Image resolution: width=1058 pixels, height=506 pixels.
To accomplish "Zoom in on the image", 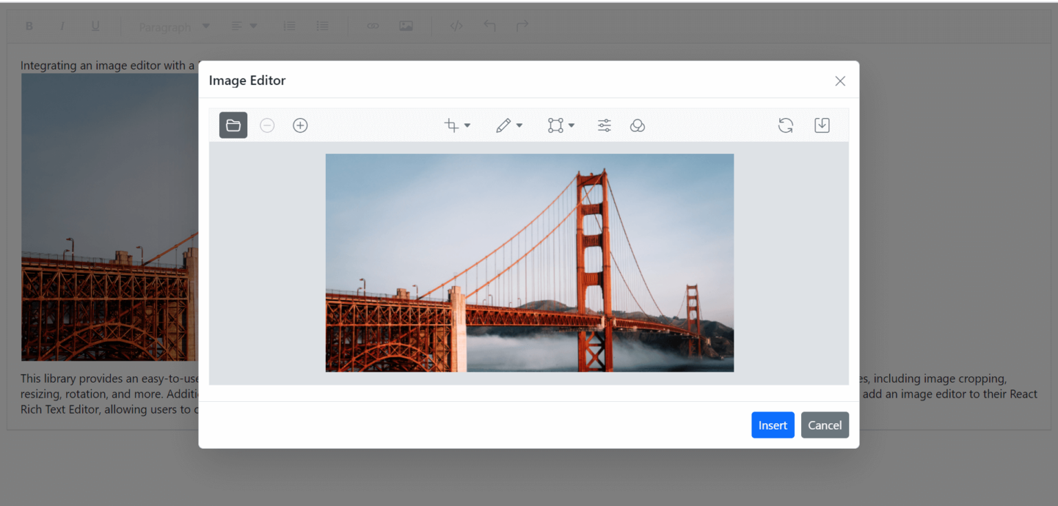I will tap(300, 125).
